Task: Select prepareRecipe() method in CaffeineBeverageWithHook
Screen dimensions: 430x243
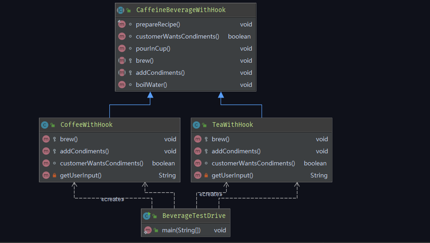Action: pos(158,24)
